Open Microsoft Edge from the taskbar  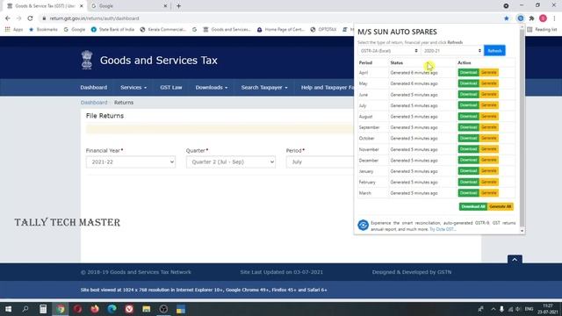point(112,309)
